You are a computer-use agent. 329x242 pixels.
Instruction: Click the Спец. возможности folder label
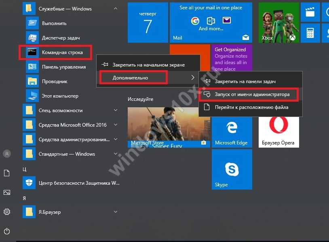[x=61, y=111]
